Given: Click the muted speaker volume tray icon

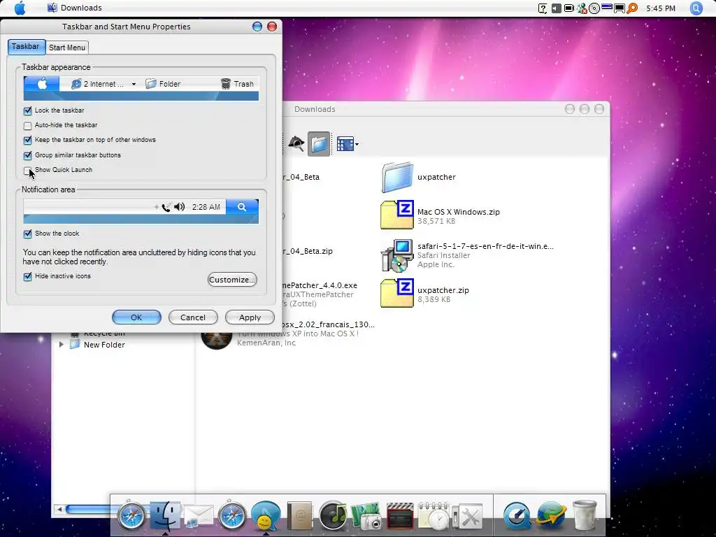Looking at the screenshot, I should pyautogui.click(x=556, y=8).
